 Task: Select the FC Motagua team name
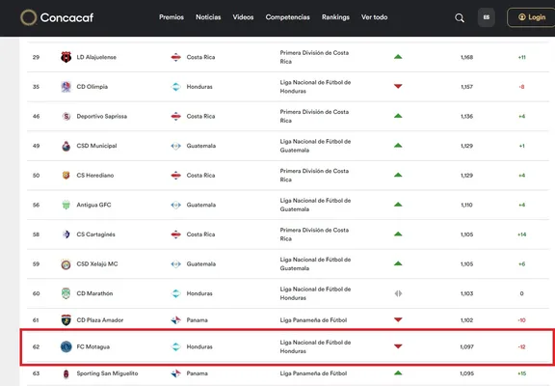click(x=93, y=346)
